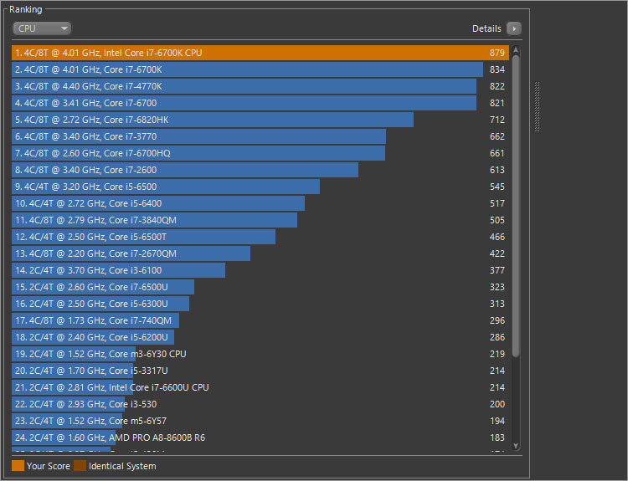Screen dimensions: 628x481
Task: Select the Core i7-6820HK row
Action: click(x=260, y=120)
